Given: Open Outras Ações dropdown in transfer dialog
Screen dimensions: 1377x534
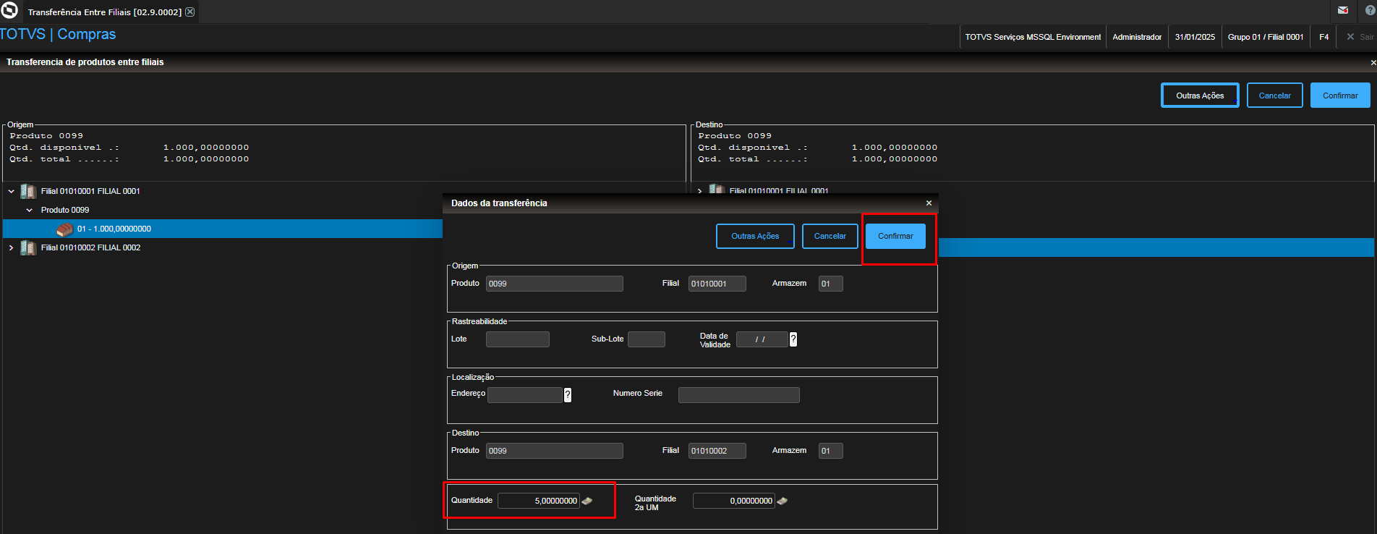Looking at the screenshot, I should pos(755,236).
